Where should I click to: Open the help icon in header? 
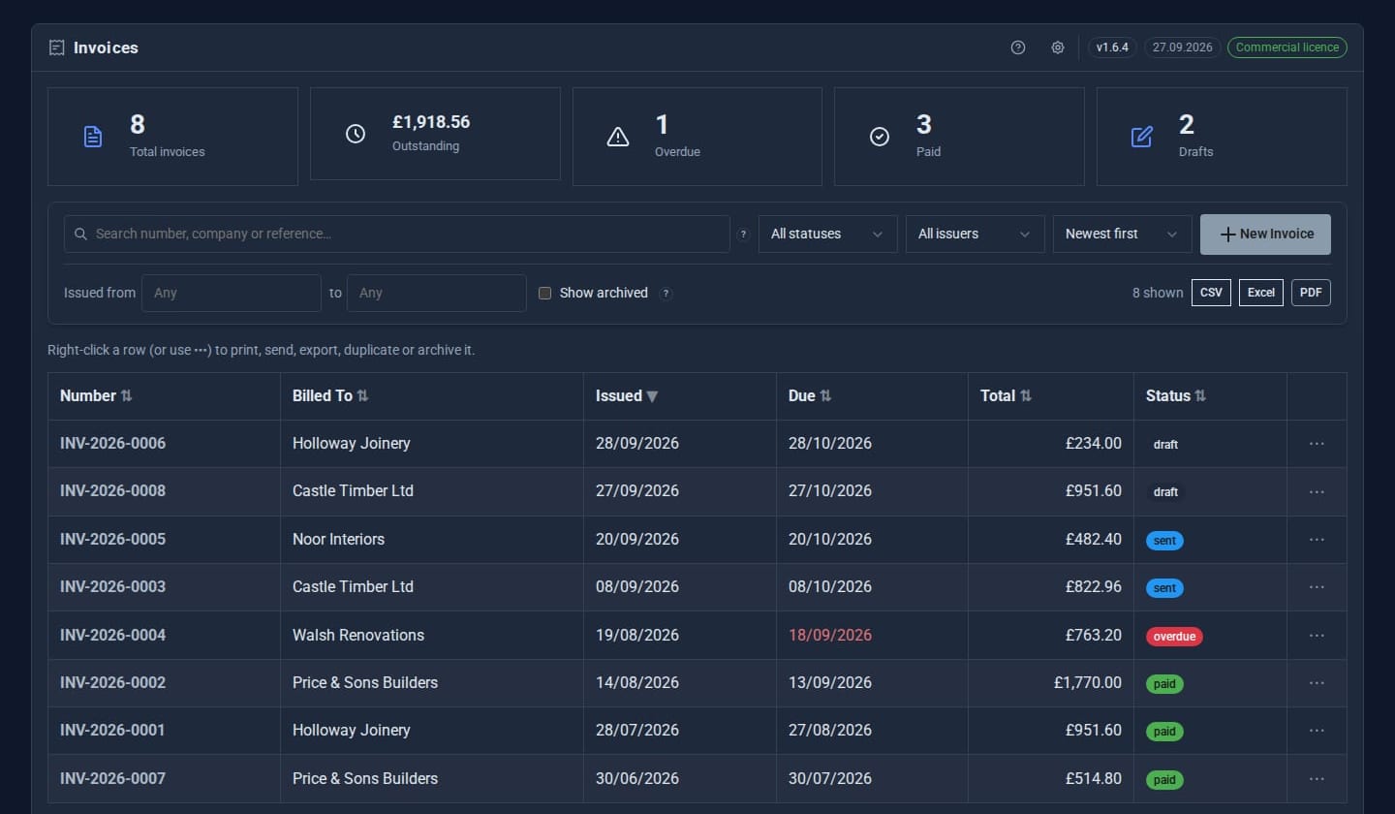pyautogui.click(x=1017, y=47)
